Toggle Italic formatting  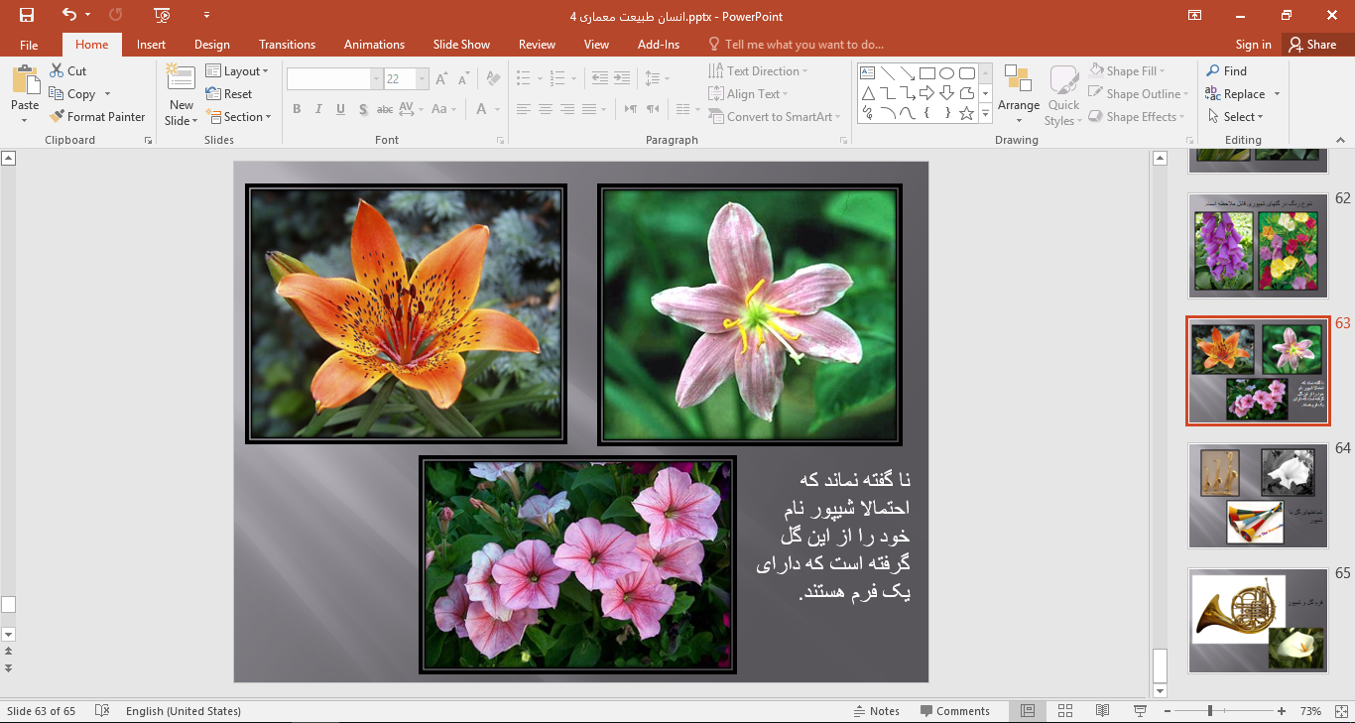click(318, 109)
